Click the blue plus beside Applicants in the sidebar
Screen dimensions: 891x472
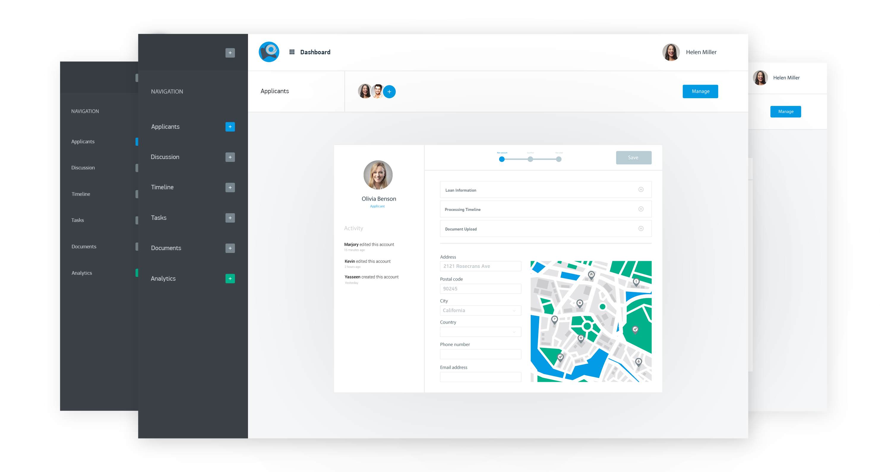point(230,127)
